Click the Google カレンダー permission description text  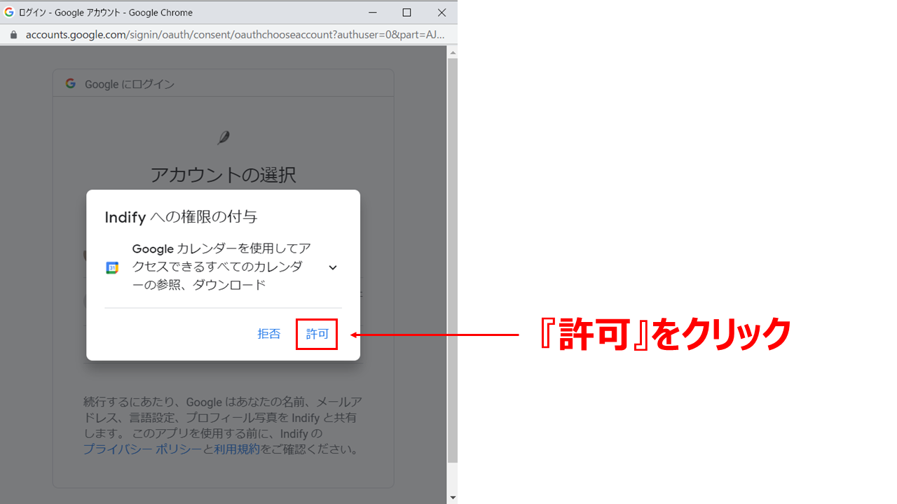[x=221, y=267]
